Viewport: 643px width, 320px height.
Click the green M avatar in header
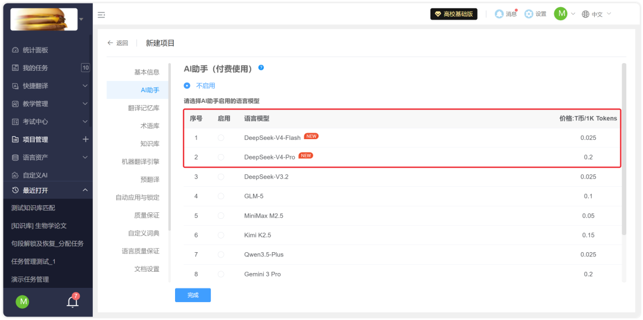[x=561, y=14]
